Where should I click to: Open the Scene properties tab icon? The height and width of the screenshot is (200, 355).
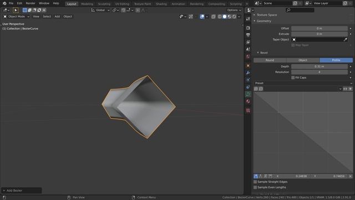[248, 49]
